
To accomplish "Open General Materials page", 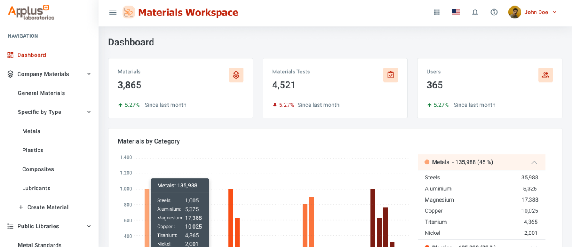I will coord(41,93).
